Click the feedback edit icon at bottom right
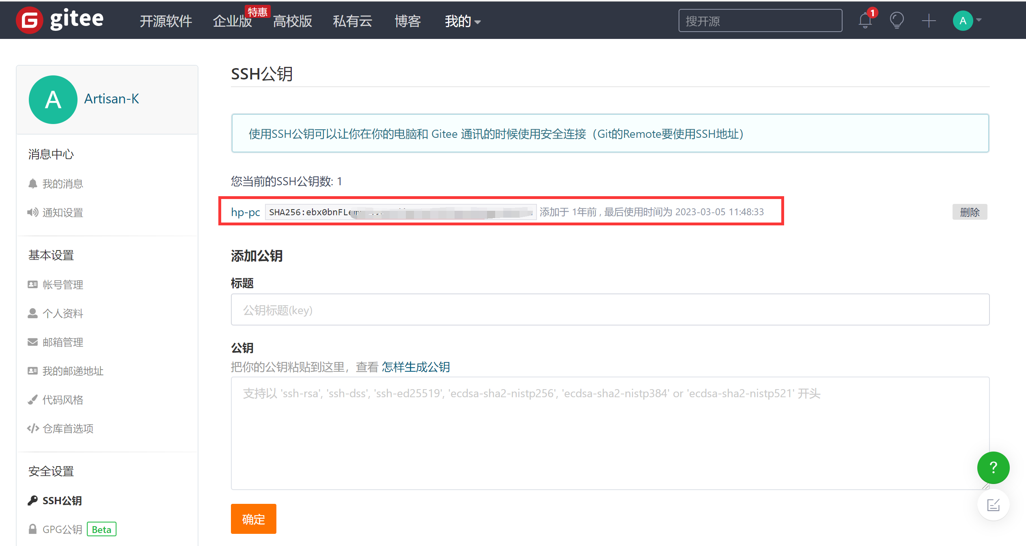This screenshot has width=1026, height=546. pyautogui.click(x=993, y=505)
